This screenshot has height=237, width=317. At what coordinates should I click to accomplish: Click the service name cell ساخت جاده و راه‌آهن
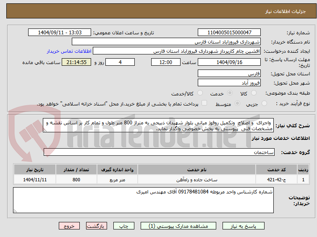(x=197, y=180)
